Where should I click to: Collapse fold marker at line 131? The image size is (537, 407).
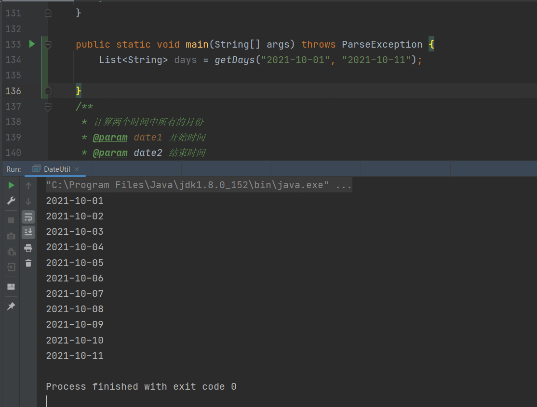click(x=48, y=13)
